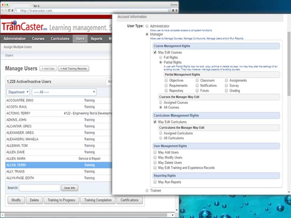Click the user Search text field
This screenshot has width=291, height=218.
[x=40, y=188]
